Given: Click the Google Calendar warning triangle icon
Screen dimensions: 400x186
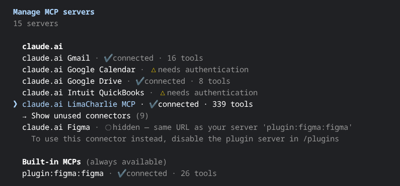Looking at the screenshot, I should [153, 70].
